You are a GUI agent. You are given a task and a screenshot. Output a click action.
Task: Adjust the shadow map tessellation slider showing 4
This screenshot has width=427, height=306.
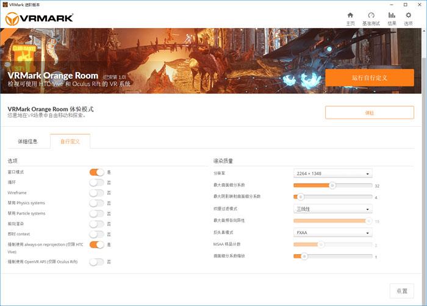click(x=333, y=197)
